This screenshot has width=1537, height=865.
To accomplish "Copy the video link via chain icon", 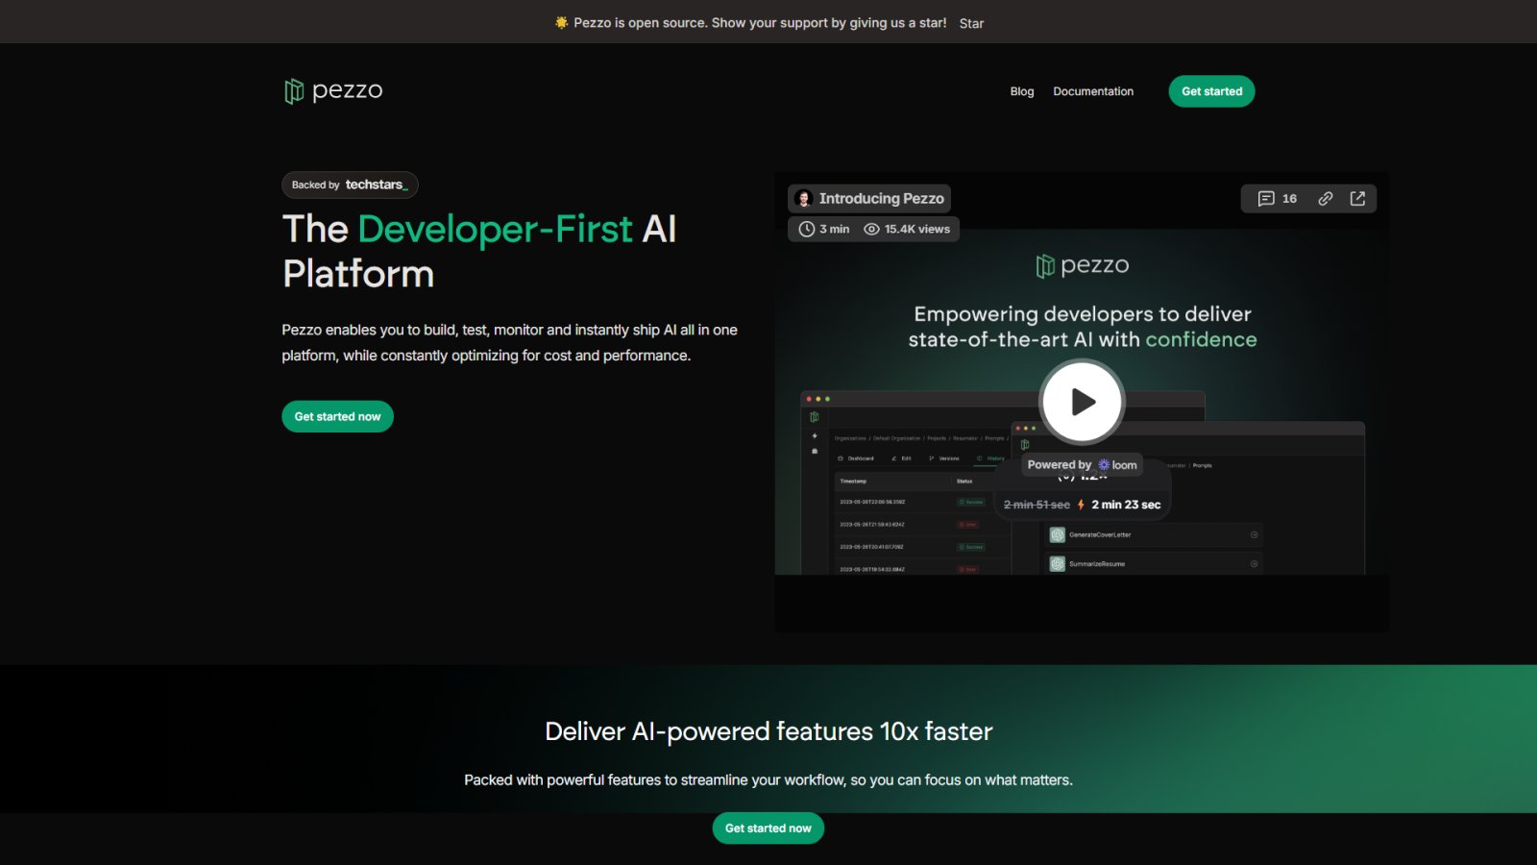I will 1325,198.
